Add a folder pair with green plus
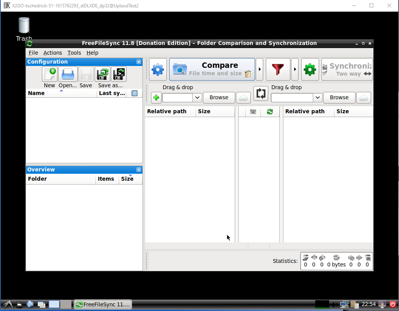Image resolution: width=399 pixels, height=311 pixels. point(156,98)
